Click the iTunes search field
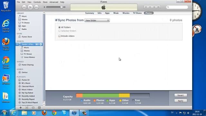 click(x=177, y=7)
